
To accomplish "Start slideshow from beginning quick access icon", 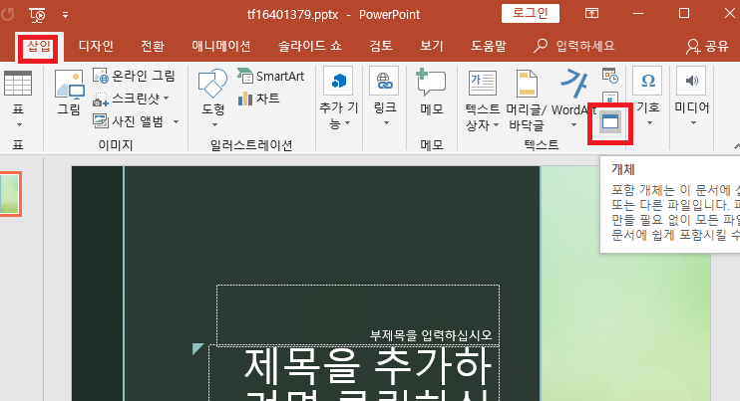I will (38, 15).
